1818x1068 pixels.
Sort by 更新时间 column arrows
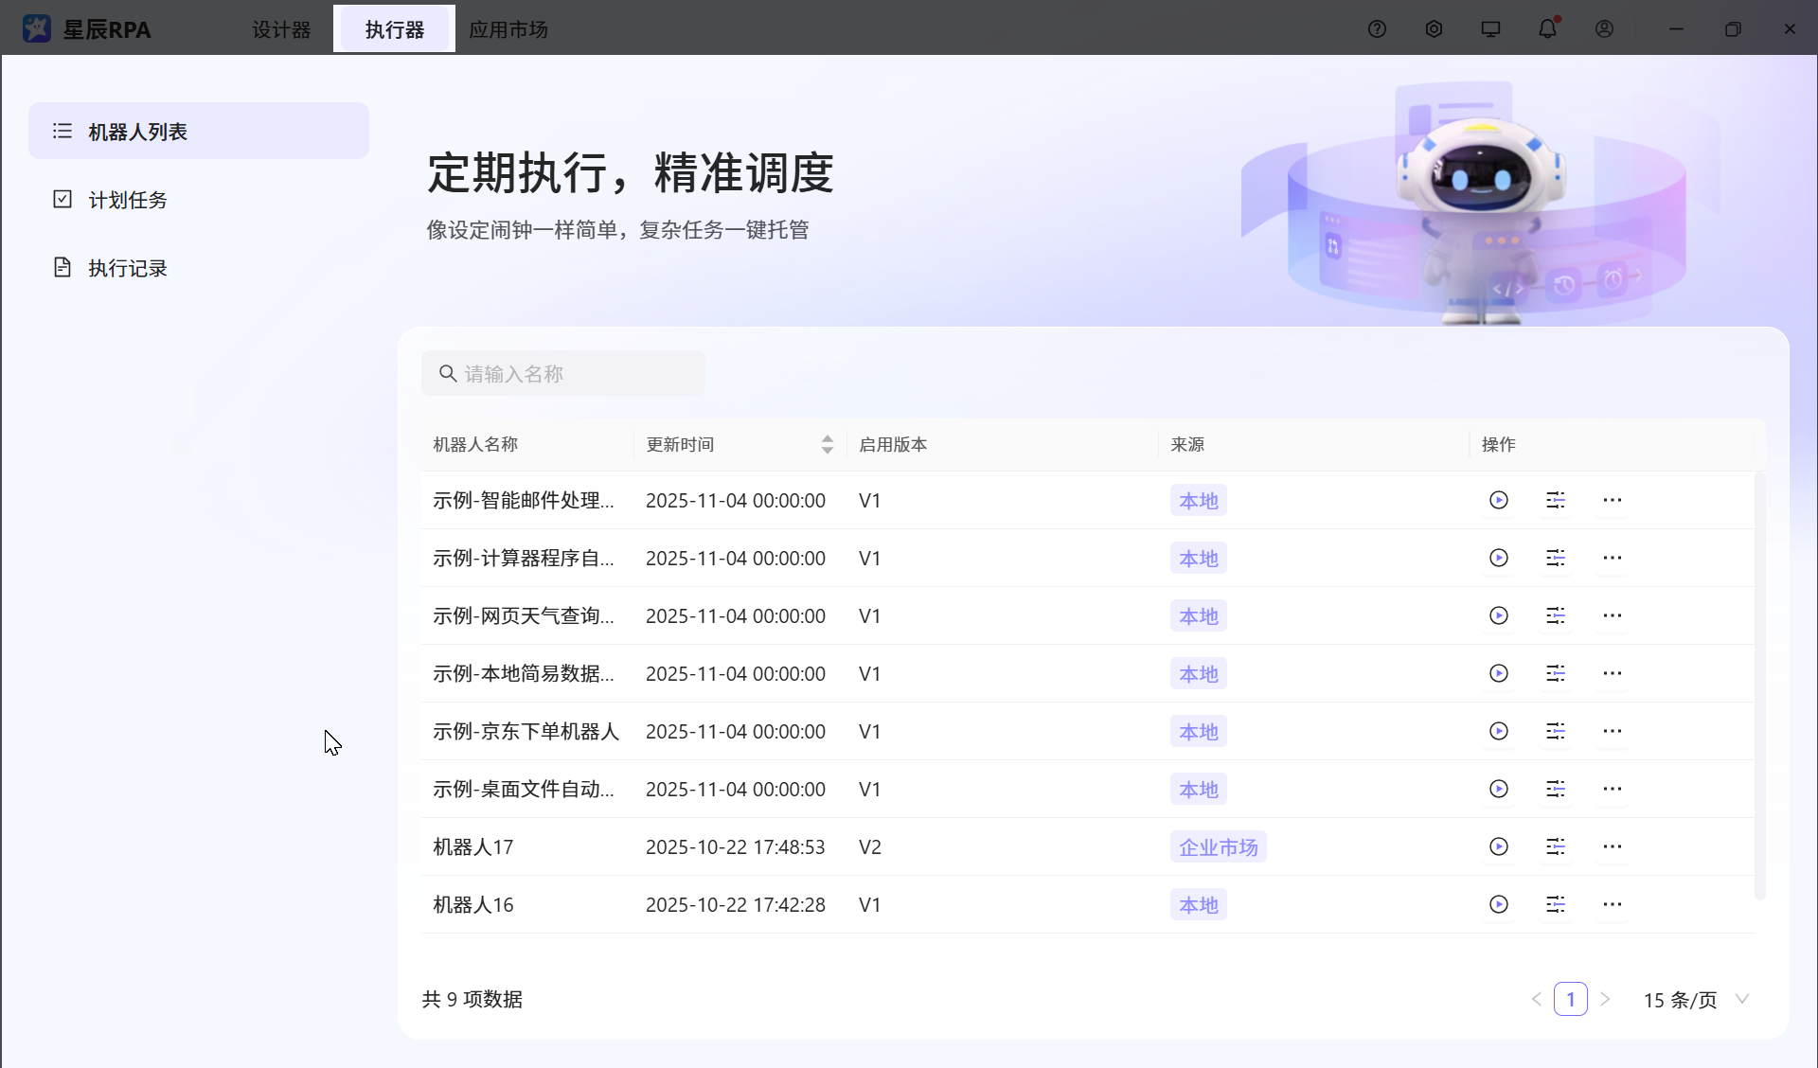[x=827, y=444]
